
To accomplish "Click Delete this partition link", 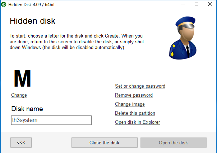I will point(135,113).
